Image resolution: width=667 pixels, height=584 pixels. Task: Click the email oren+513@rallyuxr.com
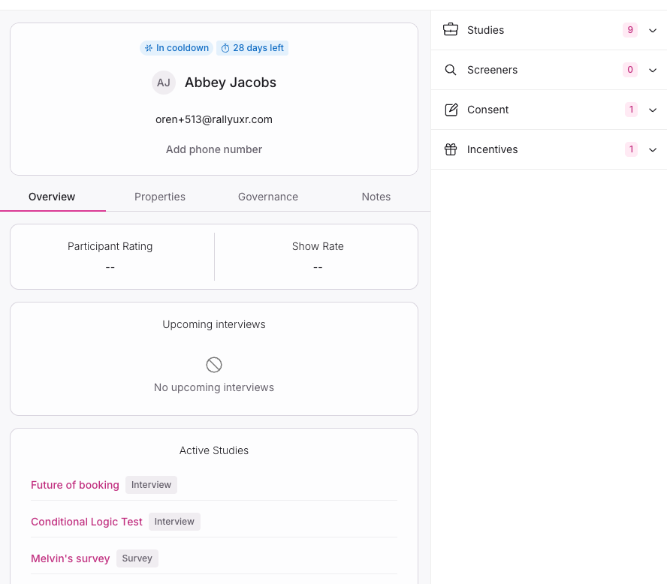(x=214, y=119)
